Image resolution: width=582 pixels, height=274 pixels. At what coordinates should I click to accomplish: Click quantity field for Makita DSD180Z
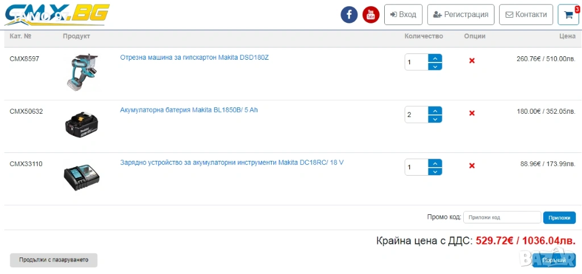[417, 62]
